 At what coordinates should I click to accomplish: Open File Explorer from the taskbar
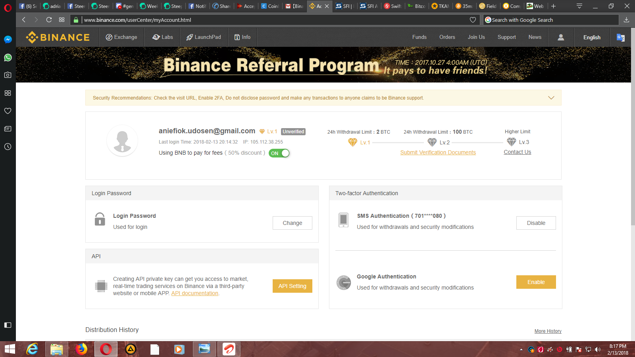click(57, 349)
